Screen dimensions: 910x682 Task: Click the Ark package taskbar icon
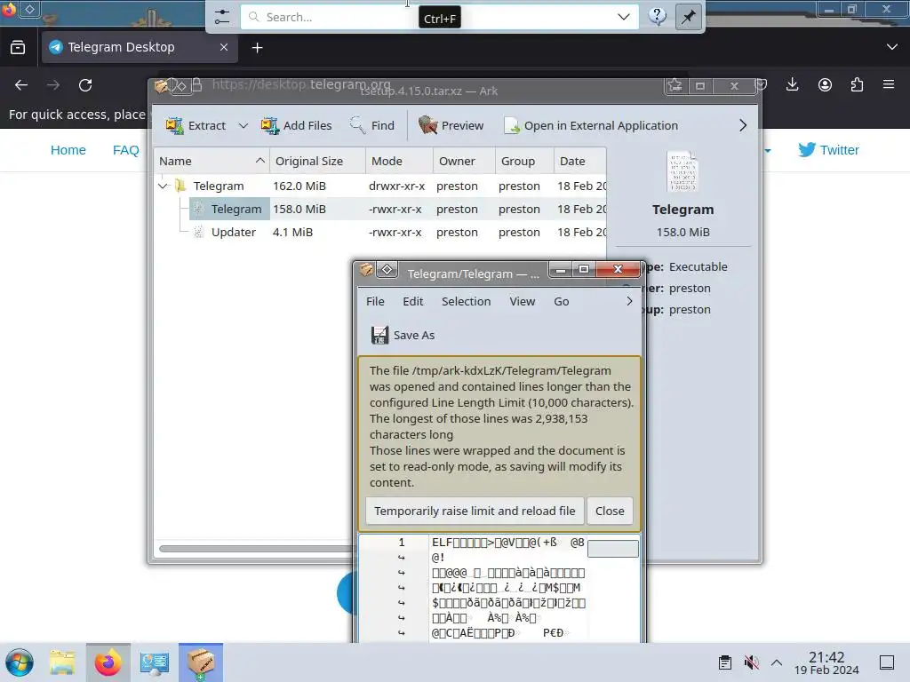(200, 662)
